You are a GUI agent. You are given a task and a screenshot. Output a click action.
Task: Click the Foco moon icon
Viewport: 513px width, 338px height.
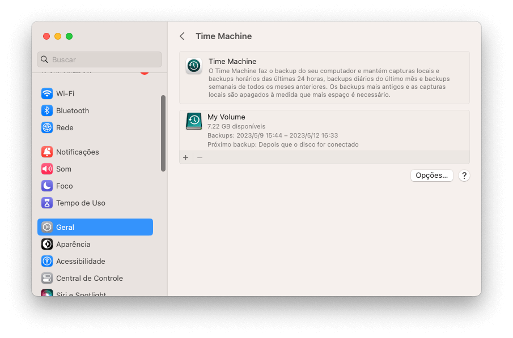(47, 186)
